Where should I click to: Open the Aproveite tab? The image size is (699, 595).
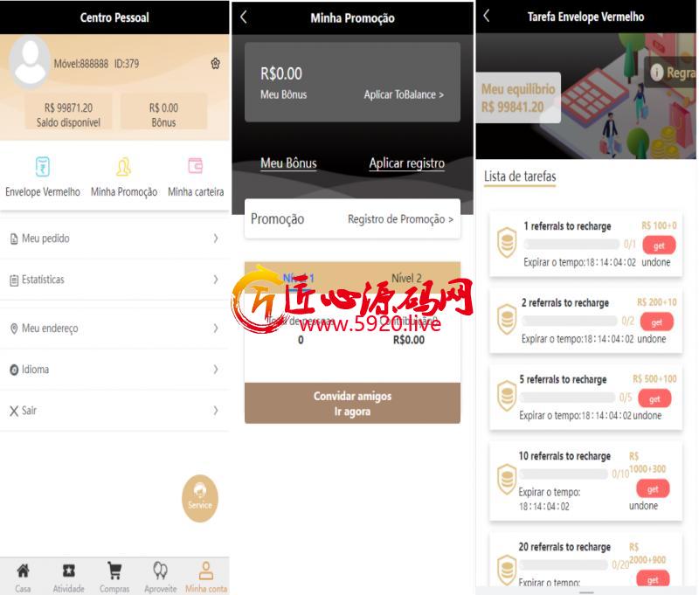pyautogui.click(x=161, y=578)
